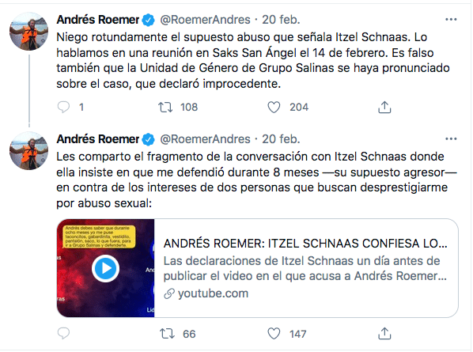
Task: Open the ANDRÉS ROEMER: ITZEL SCHNAAS CONFIESA card title
Action: [305, 244]
